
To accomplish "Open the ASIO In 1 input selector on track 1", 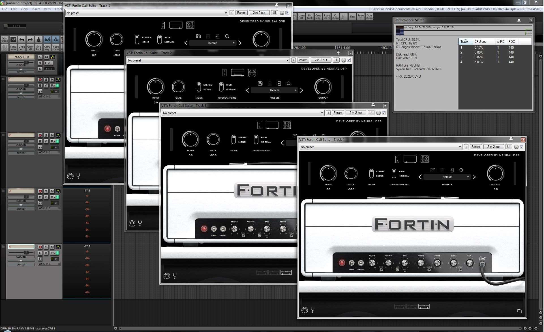I will point(49,97).
